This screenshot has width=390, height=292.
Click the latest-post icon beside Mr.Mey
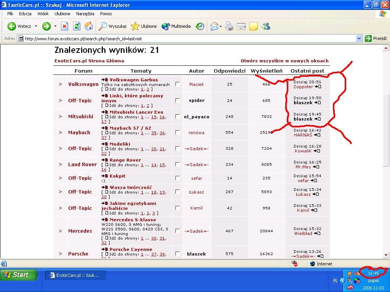click(x=316, y=167)
